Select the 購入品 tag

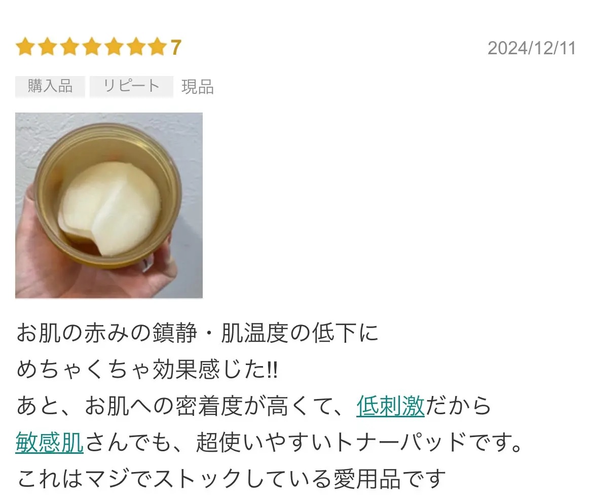[x=50, y=86]
